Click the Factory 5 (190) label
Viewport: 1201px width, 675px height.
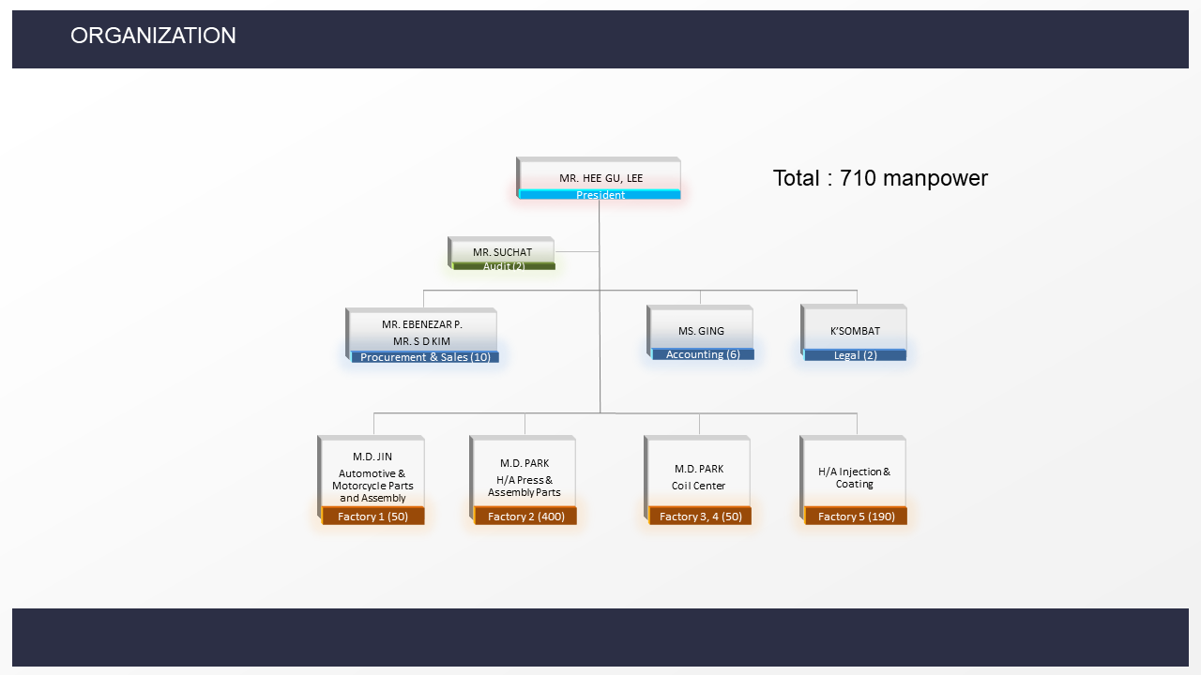856,517
